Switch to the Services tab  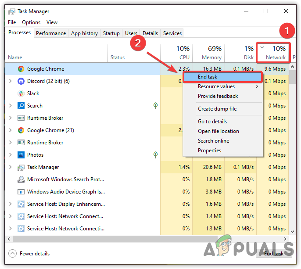pyautogui.click(x=172, y=33)
